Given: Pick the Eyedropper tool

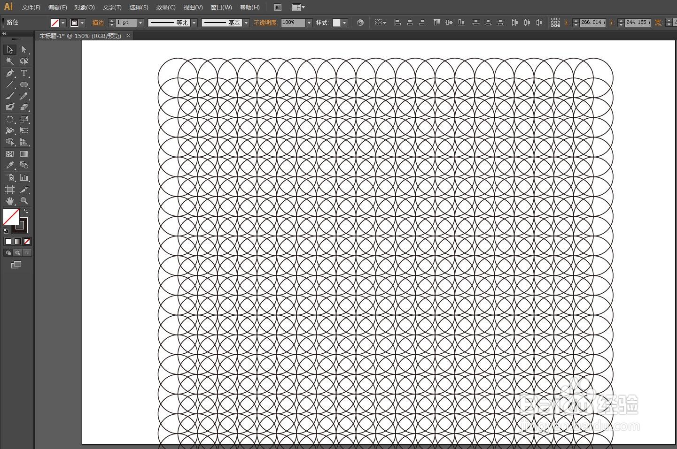Looking at the screenshot, I should [10, 165].
